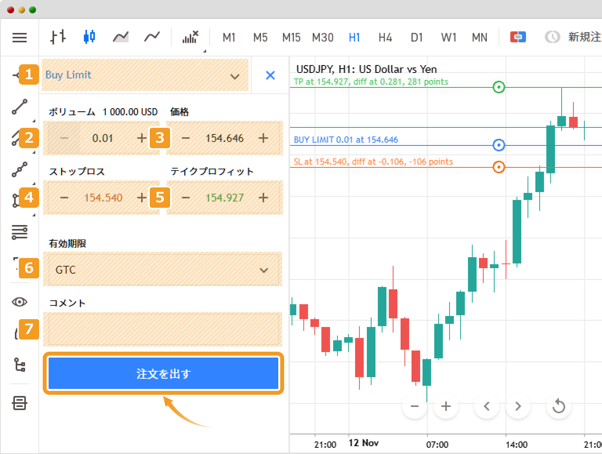The width and height of the screenshot is (602, 454).
Task: Click the 注文を出す place order button
Action: pyautogui.click(x=163, y=374)
